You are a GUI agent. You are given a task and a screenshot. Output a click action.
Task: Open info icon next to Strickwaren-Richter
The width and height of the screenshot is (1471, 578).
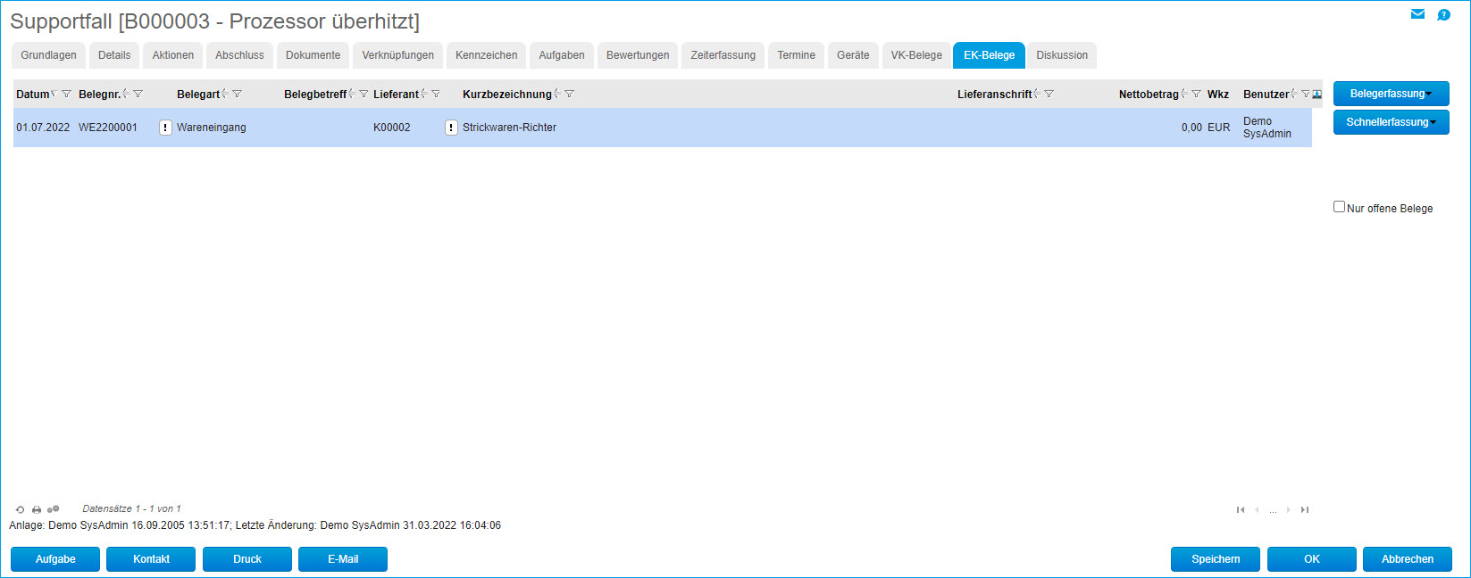tap(451, 128)
